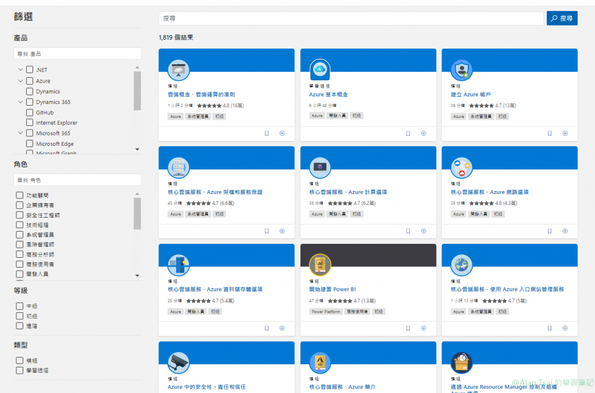Check the 中級 level filter

click(20, 306)
